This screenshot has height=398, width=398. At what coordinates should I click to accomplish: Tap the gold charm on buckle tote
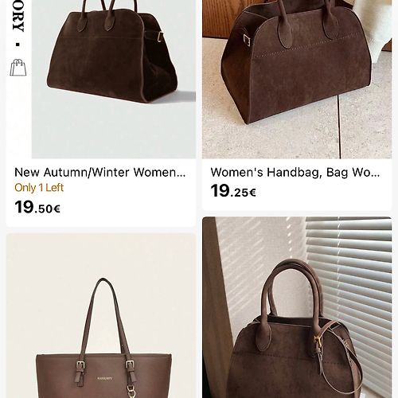tap(131, 392)
